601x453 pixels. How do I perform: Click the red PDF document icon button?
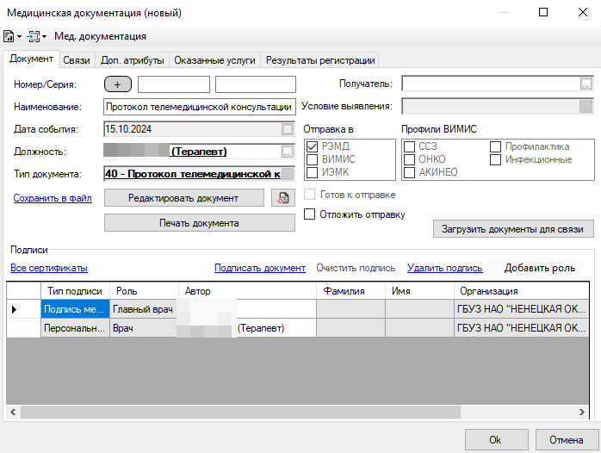coord(283,198)
